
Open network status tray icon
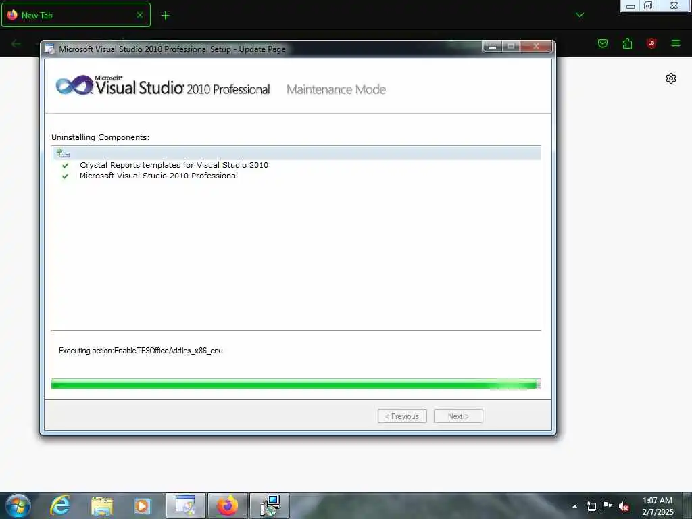[591, 506]
